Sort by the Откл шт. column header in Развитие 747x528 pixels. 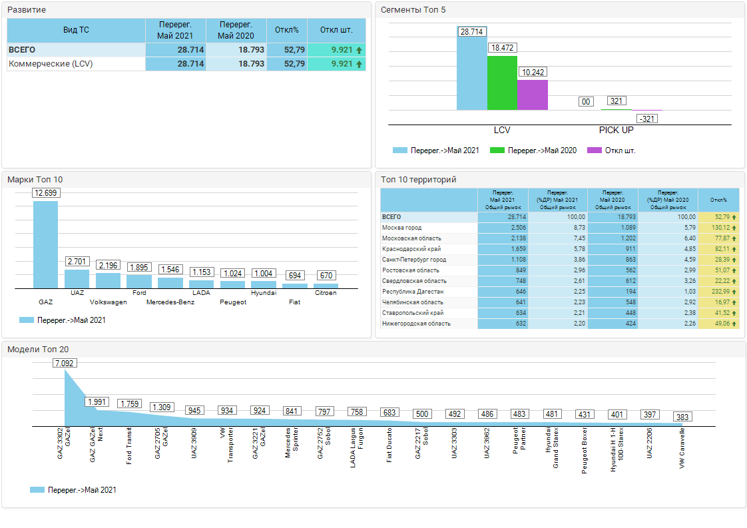coord(336,31)
